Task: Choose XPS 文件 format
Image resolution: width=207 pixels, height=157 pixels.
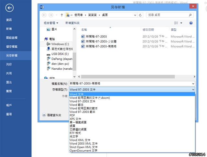Action: [x=132, y=119]
